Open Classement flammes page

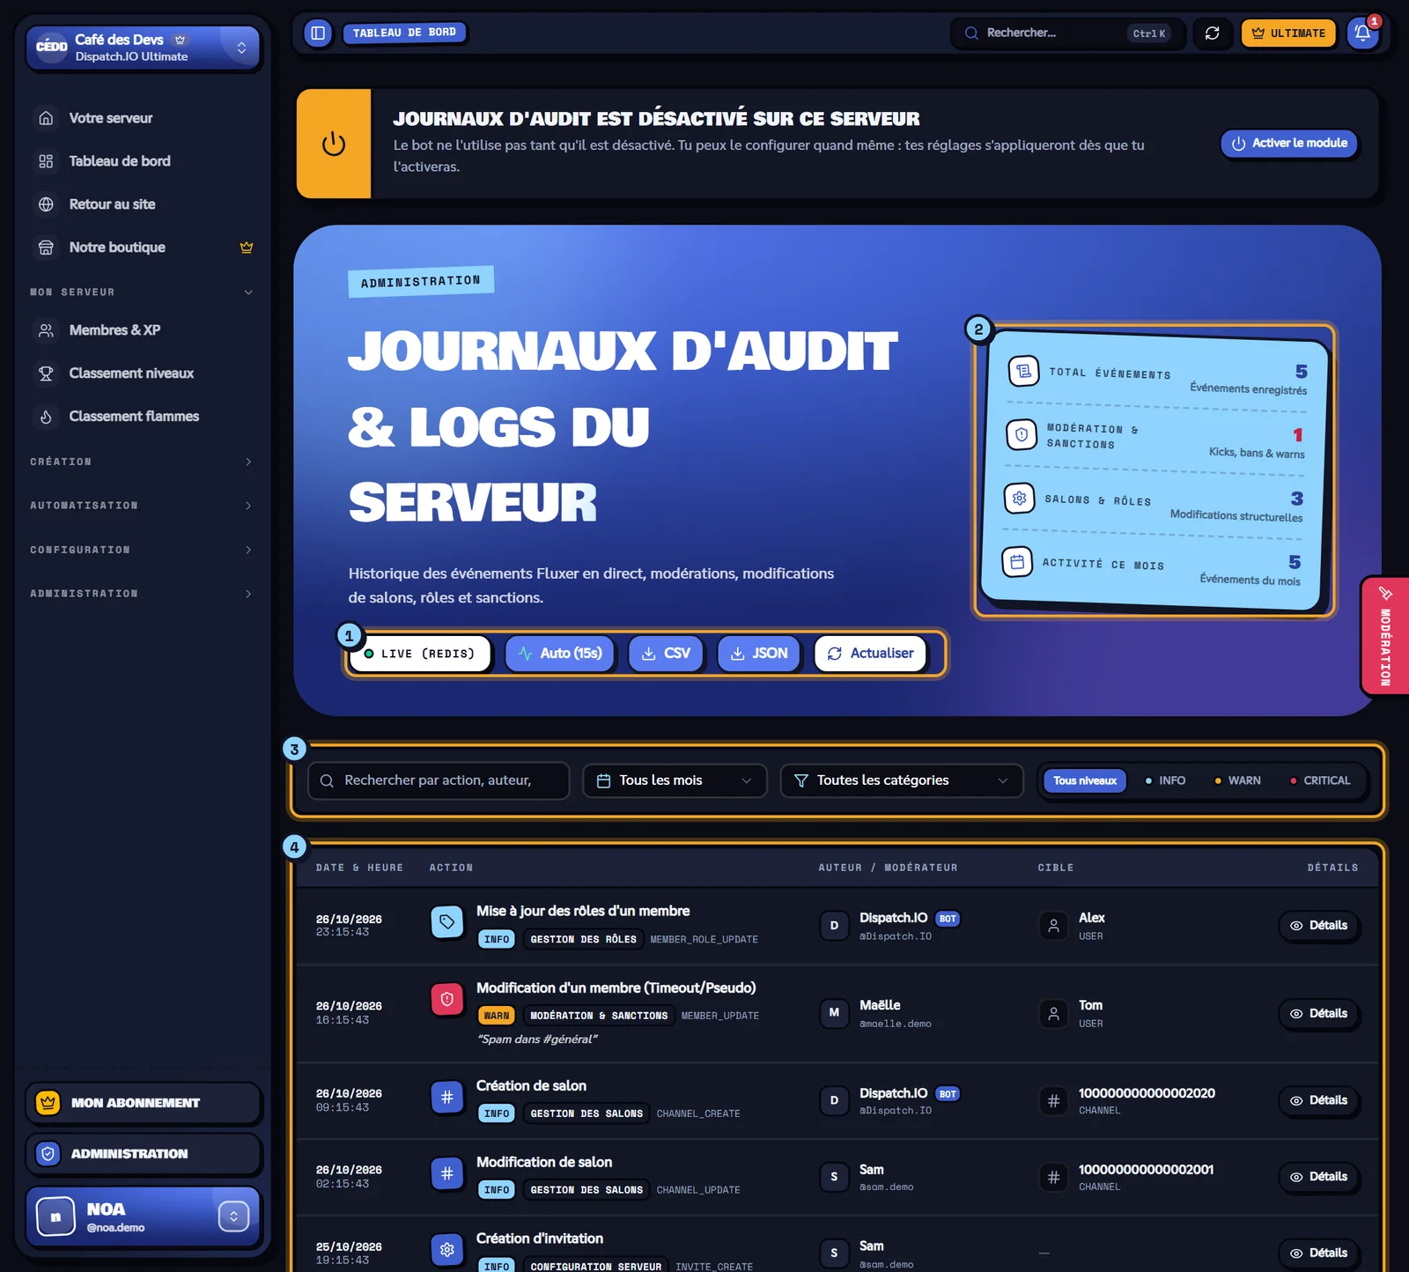[x=144, y=417]
